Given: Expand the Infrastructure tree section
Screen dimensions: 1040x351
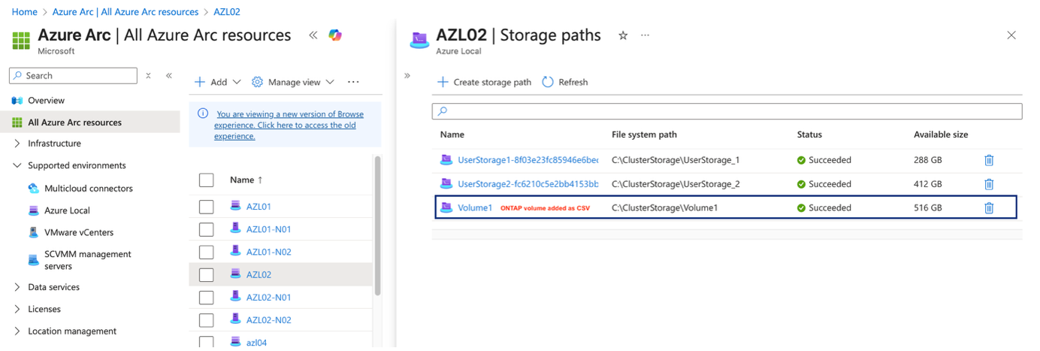Looking at the screenshot, I should pyautogui.click(x=17, y=144).
